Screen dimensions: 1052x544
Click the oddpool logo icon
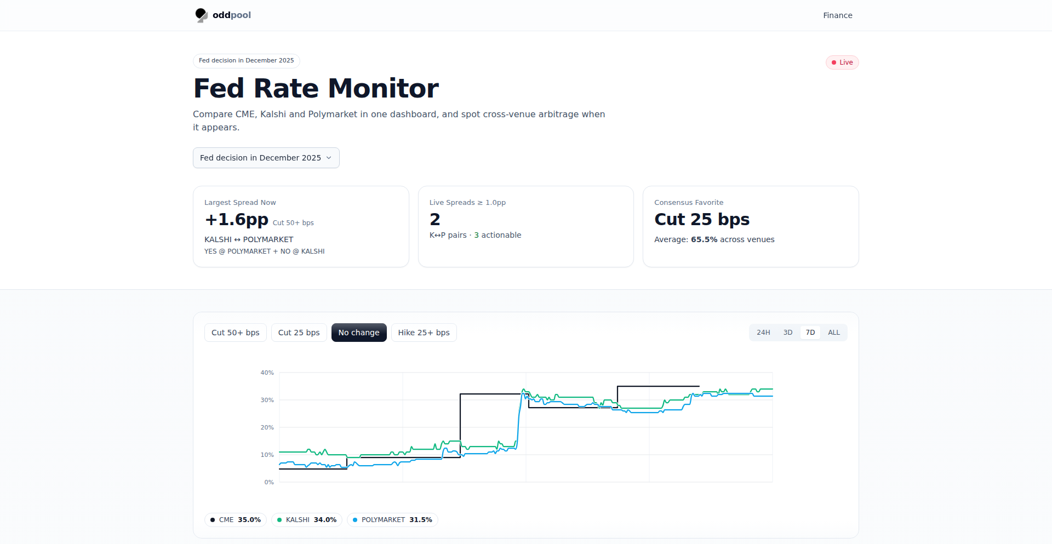[x=201, y=15]
